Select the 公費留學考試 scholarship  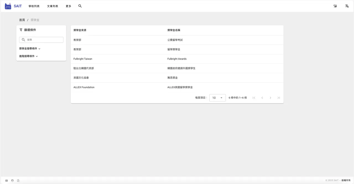(175, 40)
